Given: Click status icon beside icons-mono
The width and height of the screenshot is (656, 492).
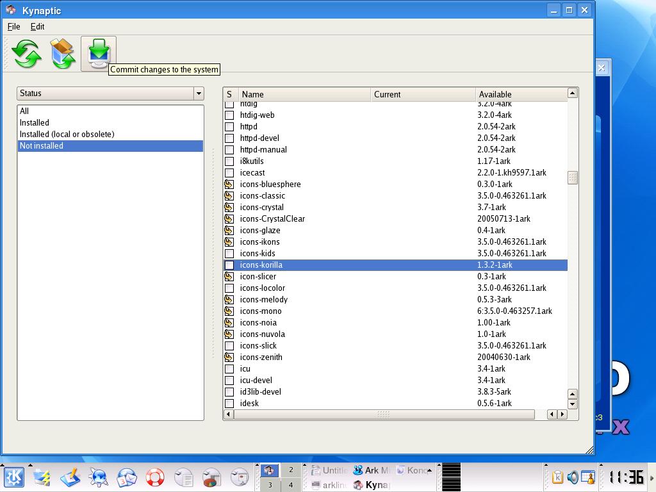Looking at the screenshot, I should tap(229, 311).
